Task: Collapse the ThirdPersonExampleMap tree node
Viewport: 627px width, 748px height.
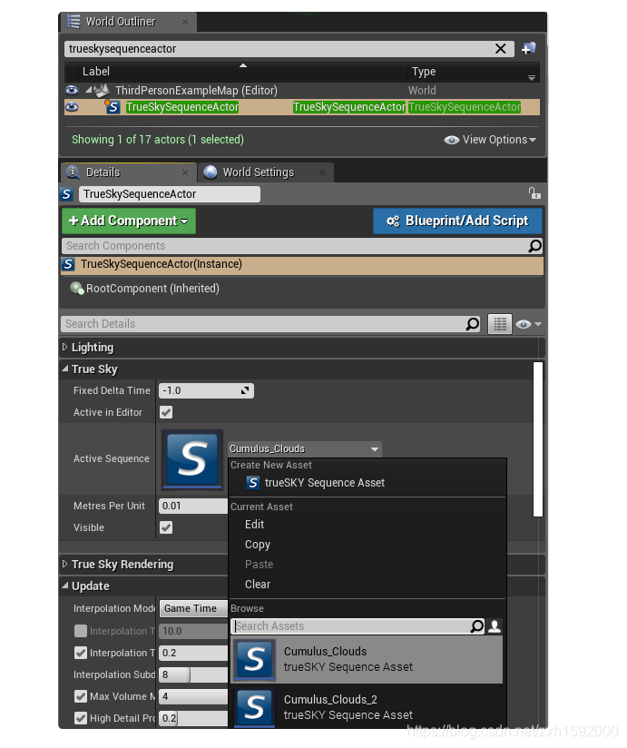Action: coord(88,90)
